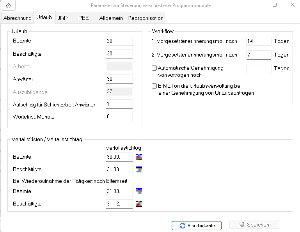This screenshot has height=232, width=300.
Task: Edit Beschäftigte Elternzeit date field 31.12.
Action: pos(119,204)
